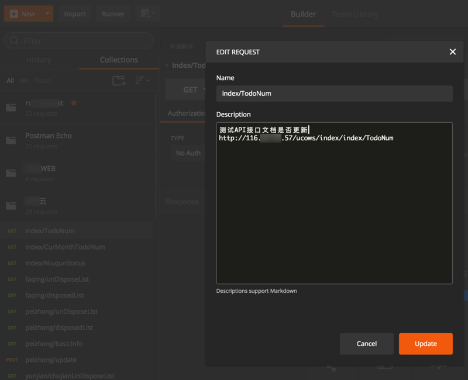Open the Runner
This screenshot has width=468, height=380.
pyautogui.click(x=113, y=13)
